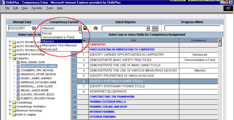The image size is (234, 120).
Task: Expand FRAMING EXTERIOR WALLS section
Action: pos(75,102)
